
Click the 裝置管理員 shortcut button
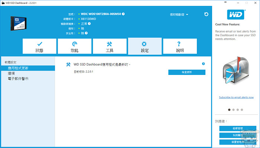click(x=238, y=142)
